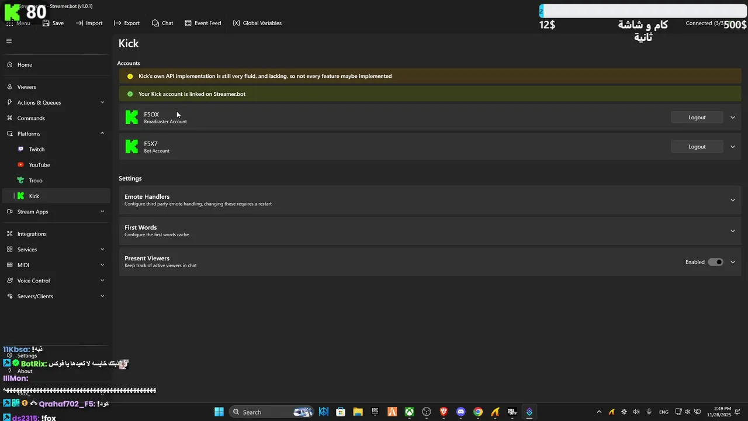Open the Menu in top toolbar
This screenshot has height=421, width=748.
pos(18,23)
